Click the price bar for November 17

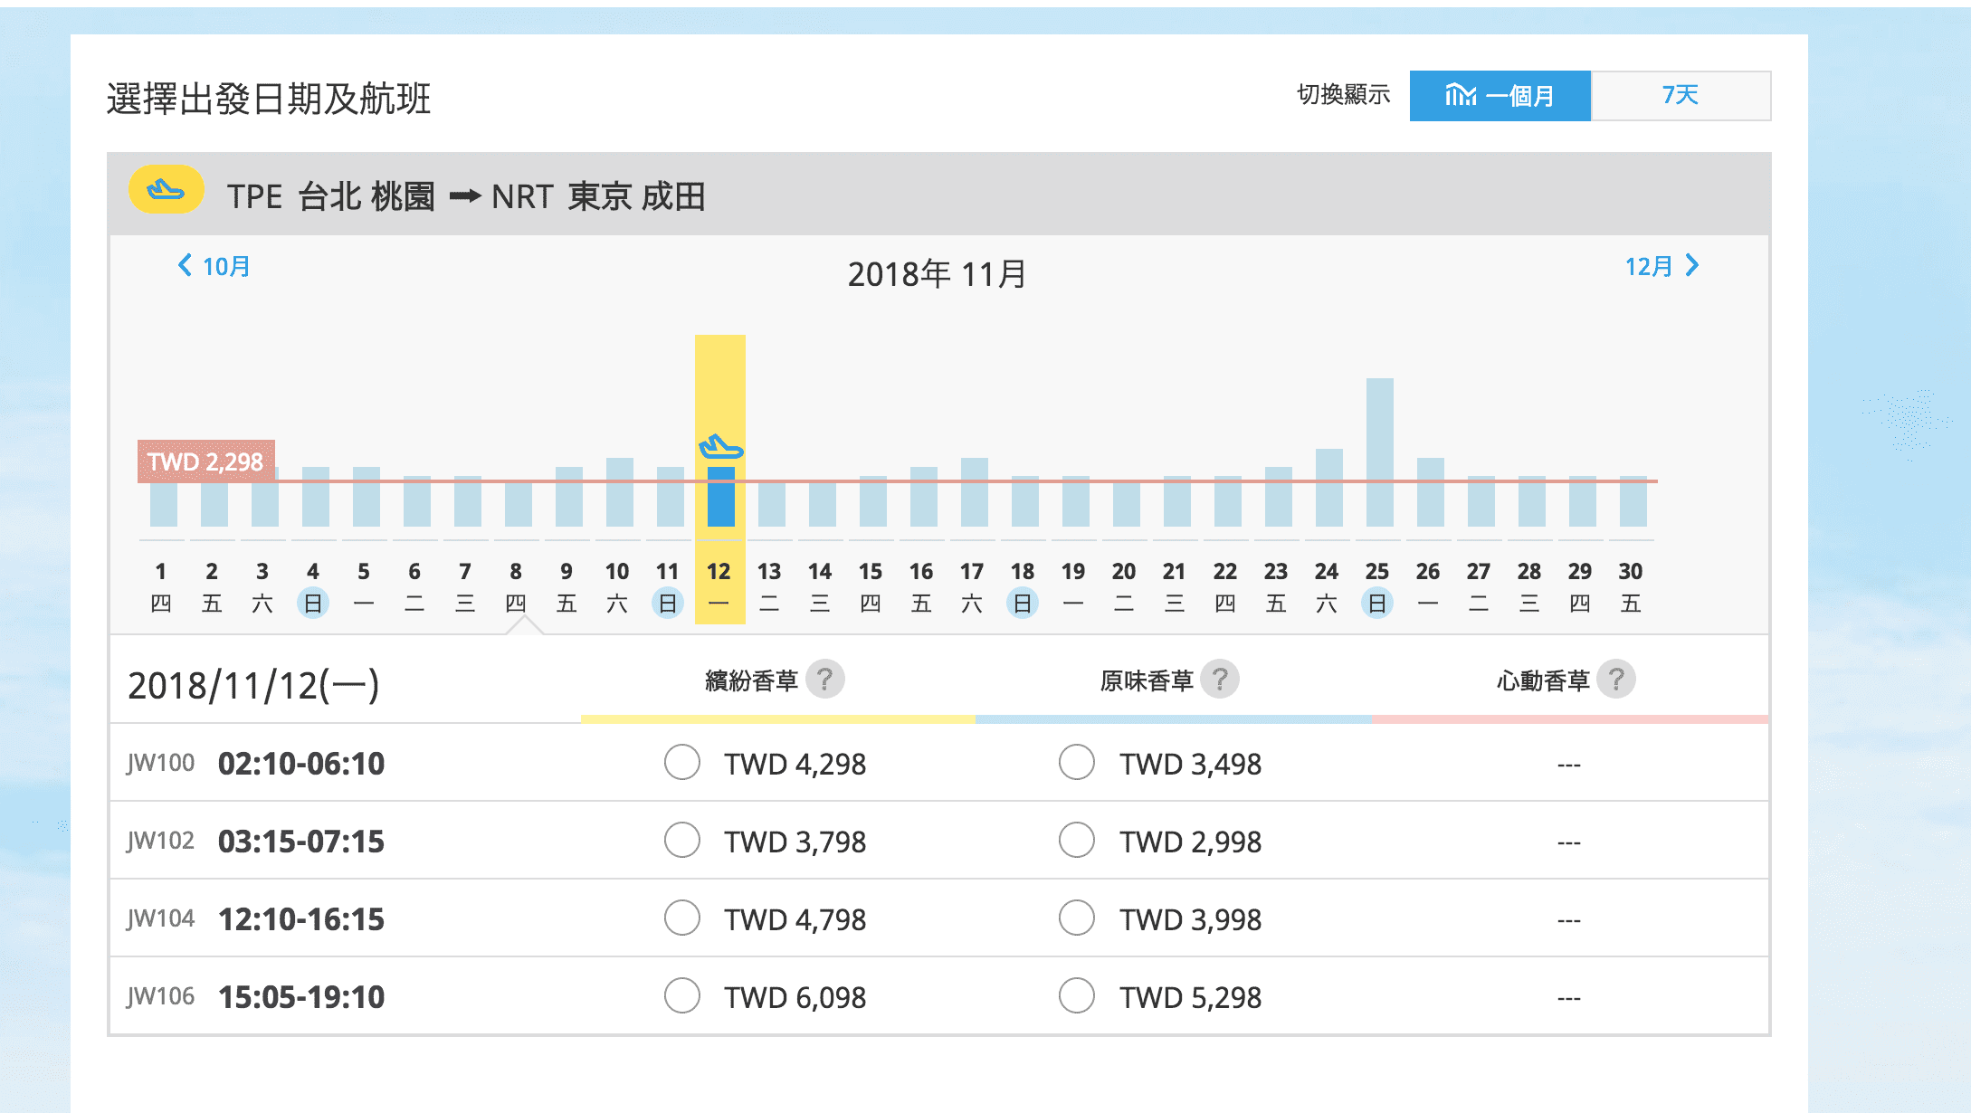tap(975, 492)
